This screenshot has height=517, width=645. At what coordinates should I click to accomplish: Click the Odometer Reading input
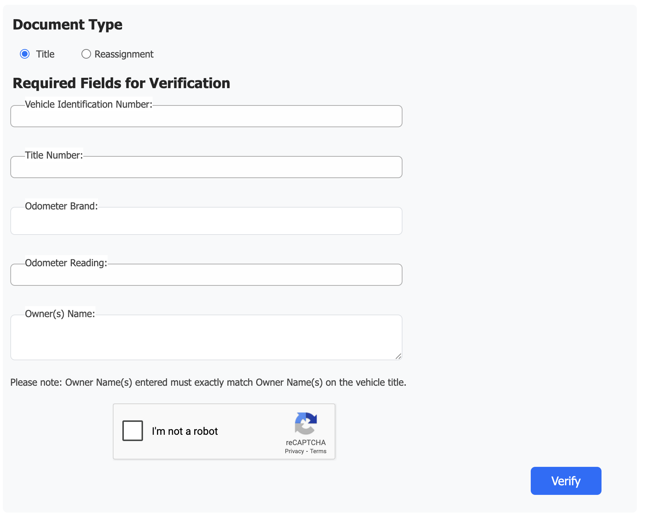pyautogui.click(x=206, y=275)
